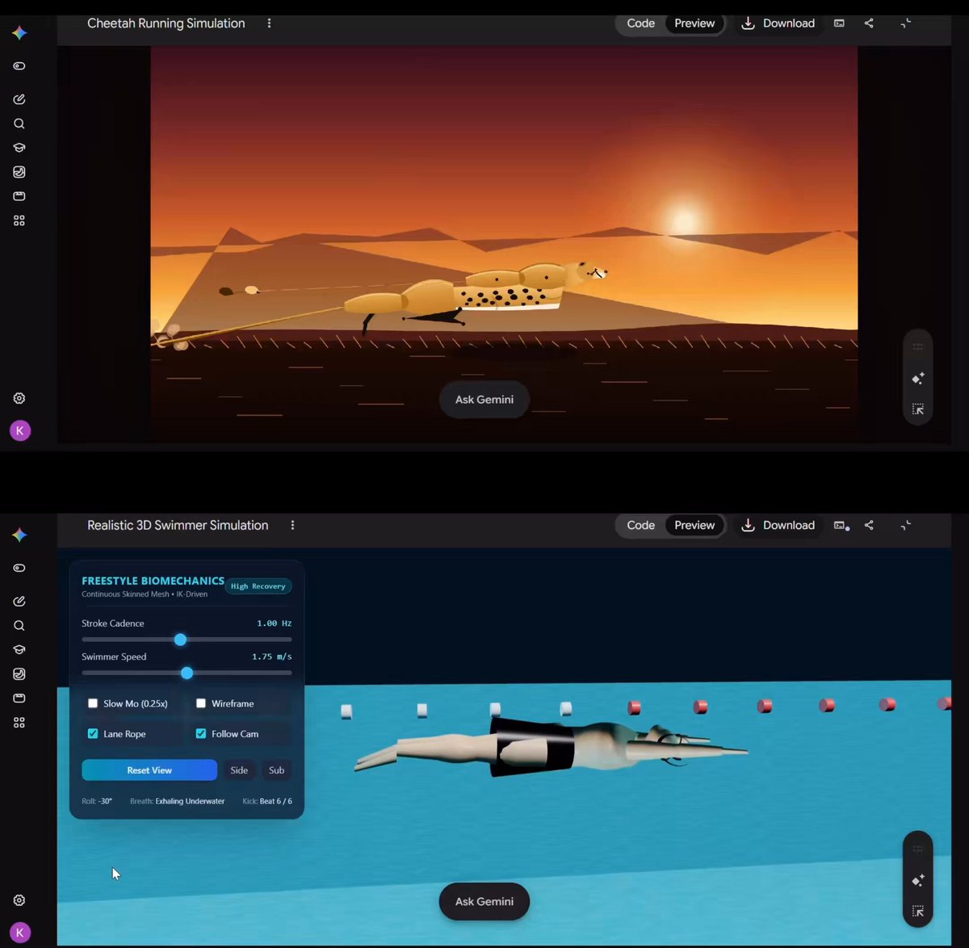Image resolution: width=969 pixels, height=948 pixels.
Task: Click the new chat pencil icon in Cheetah window sidebar
Action: tap(19, 99)
